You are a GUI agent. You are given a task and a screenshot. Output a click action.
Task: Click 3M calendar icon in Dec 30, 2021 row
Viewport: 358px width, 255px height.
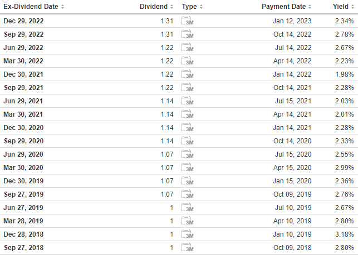[188, 74]
